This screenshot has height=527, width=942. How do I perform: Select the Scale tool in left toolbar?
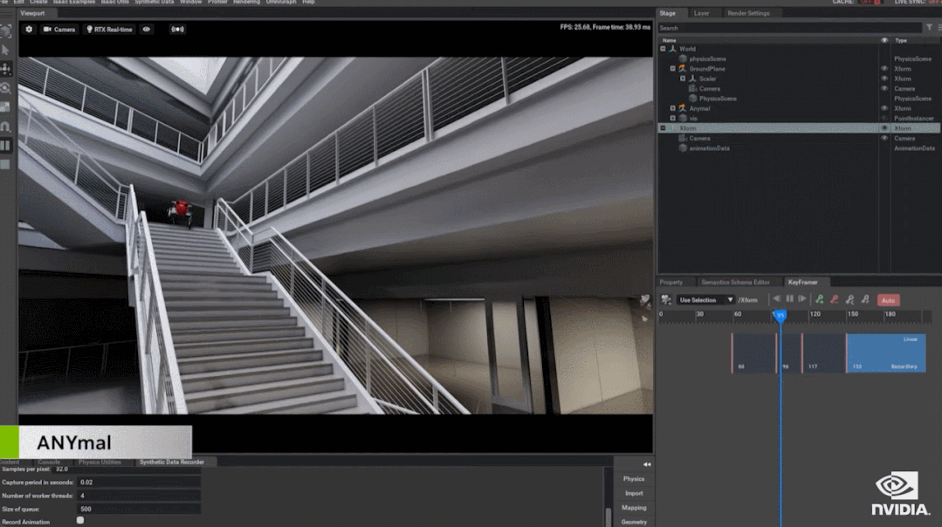tap(6, 106)
